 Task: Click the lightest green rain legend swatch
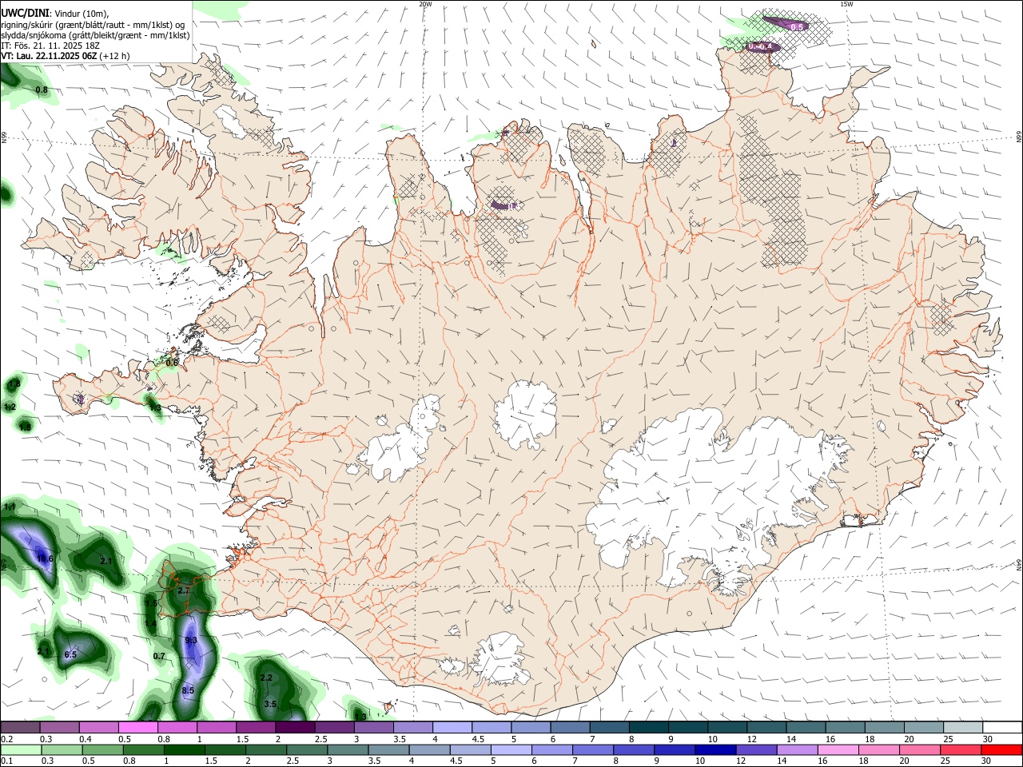[x=20, y=749]
